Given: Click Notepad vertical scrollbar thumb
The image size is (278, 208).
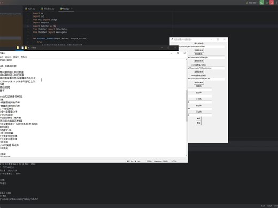Looking at the screenshot, I should (187, 106).
